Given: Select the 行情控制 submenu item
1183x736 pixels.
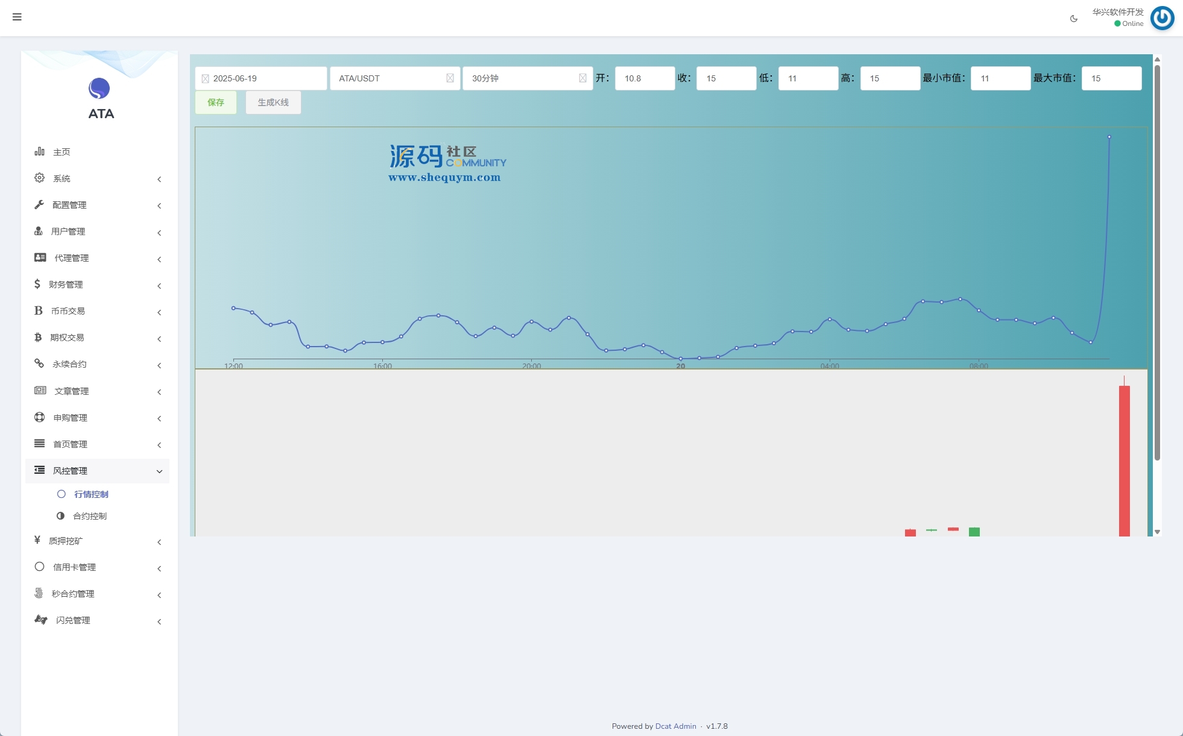Looking at the screenshot, I should pyautogui.click(x=91, y=494).
